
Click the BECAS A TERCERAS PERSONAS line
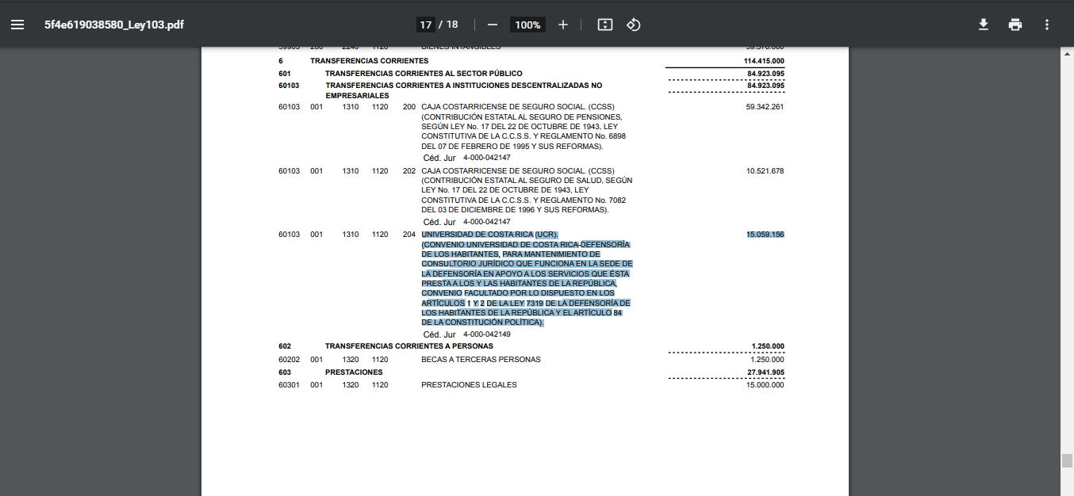coord(481,360)
